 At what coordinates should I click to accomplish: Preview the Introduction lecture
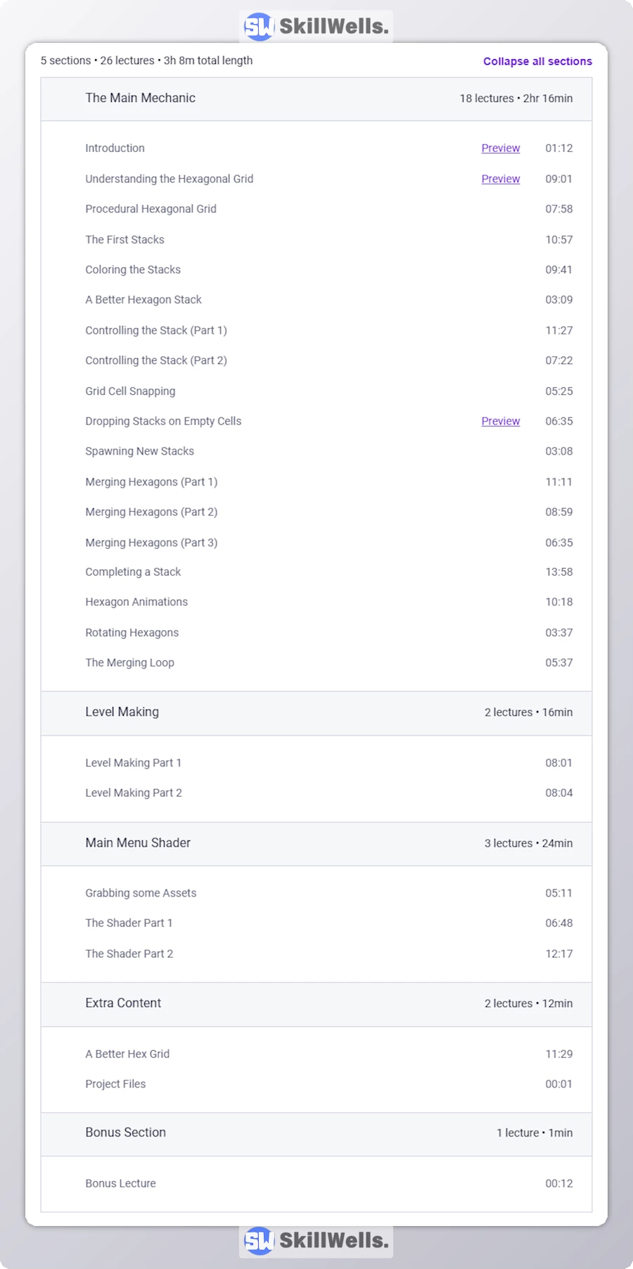click(x=501, y=149)
